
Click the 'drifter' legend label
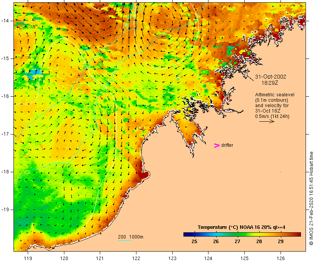click(x=227, y=145)
